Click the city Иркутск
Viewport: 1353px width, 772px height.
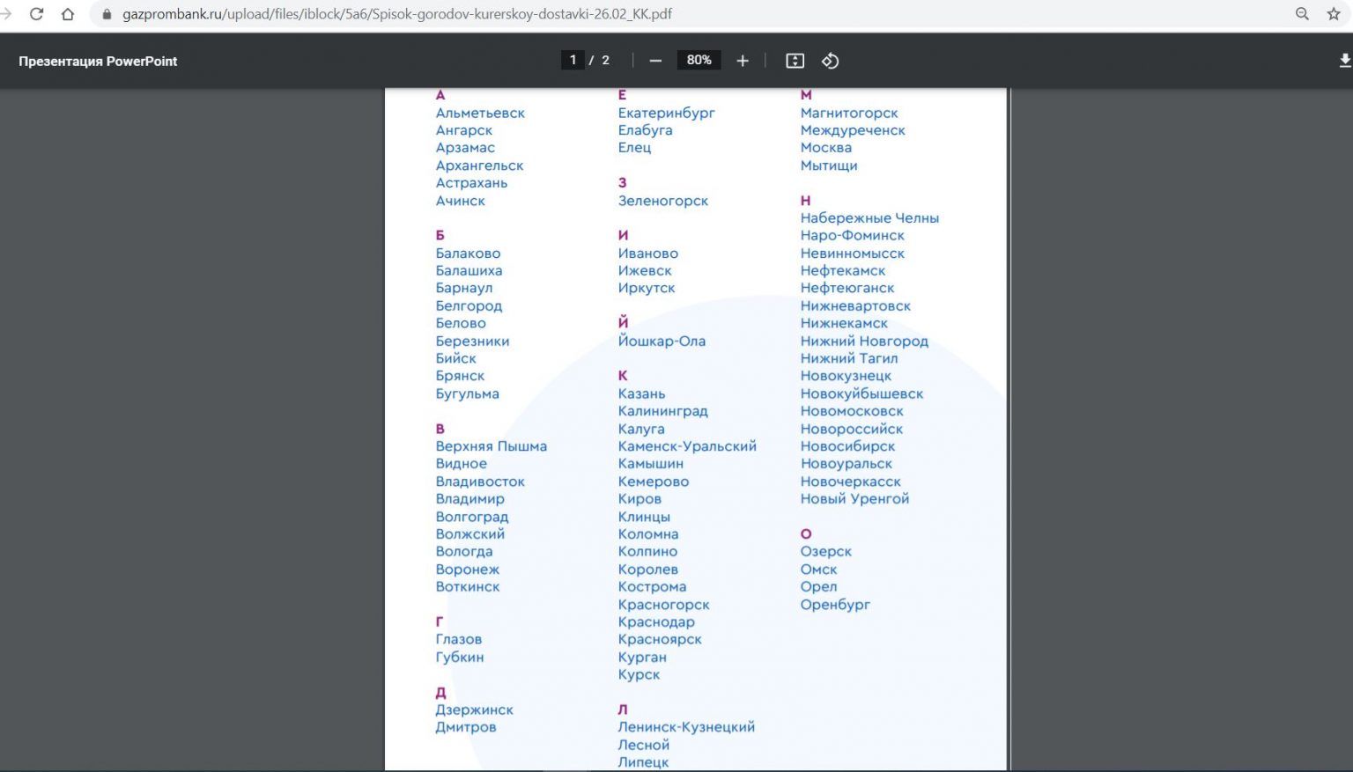tap(647, 288)
